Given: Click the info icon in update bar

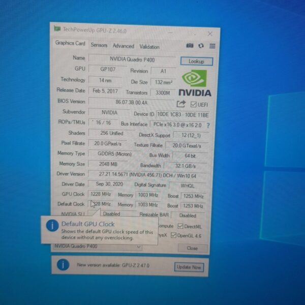Looking at the screenshot, I should (63, 265).
